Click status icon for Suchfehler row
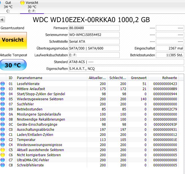185x174 pixels. [3, 104]
